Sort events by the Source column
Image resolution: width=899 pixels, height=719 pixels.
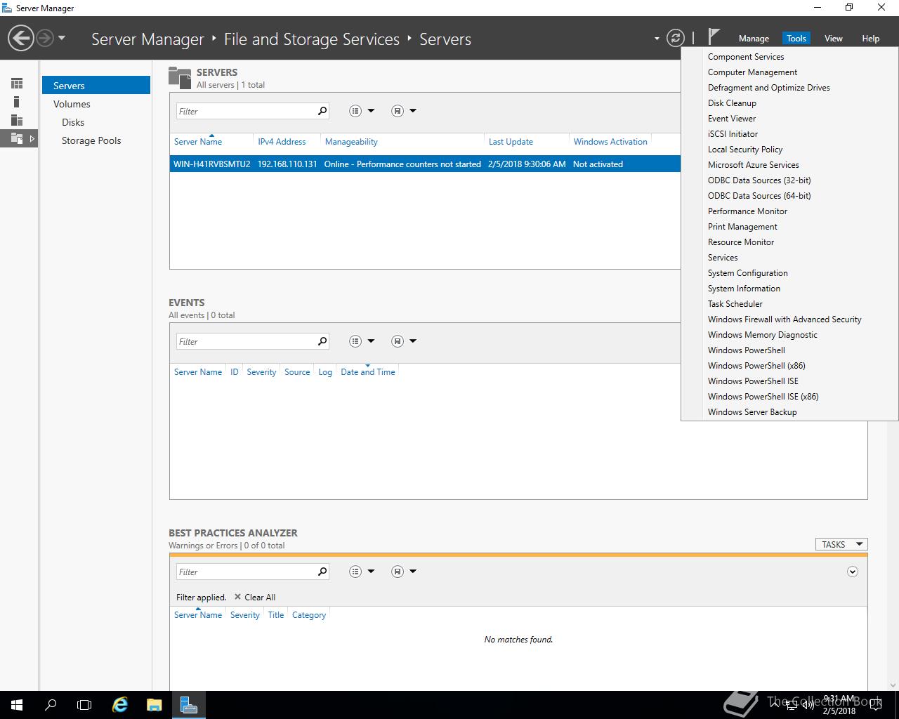coord(297,372)
